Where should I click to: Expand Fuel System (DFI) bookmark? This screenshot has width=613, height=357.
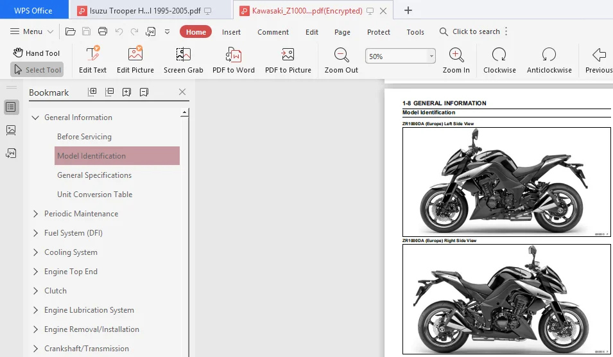pos(35,233)
